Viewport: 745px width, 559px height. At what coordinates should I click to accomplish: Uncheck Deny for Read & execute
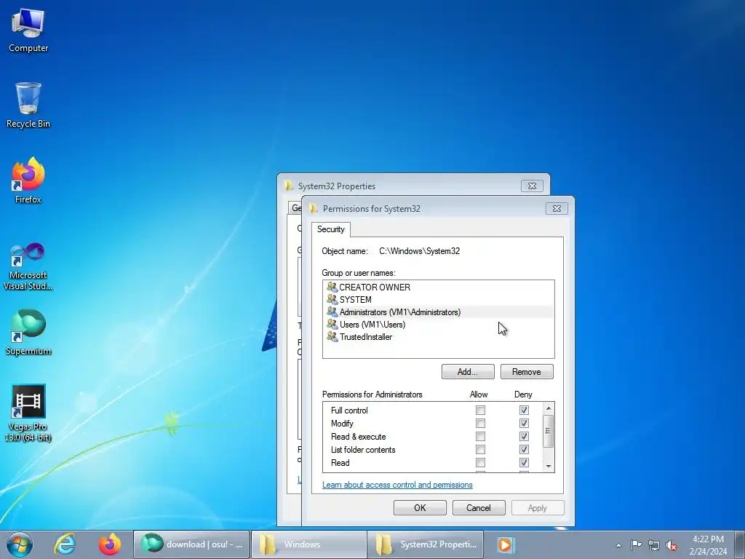click(x=524, y=437)
